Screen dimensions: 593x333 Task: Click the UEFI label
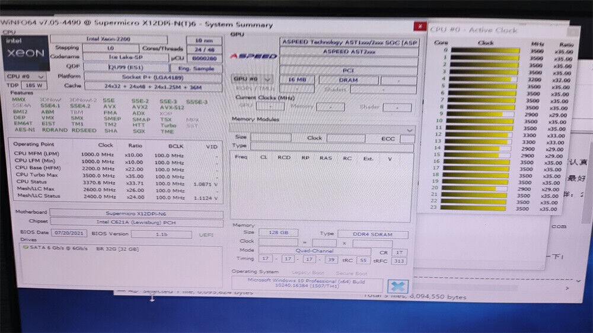[x=206, y=235]
